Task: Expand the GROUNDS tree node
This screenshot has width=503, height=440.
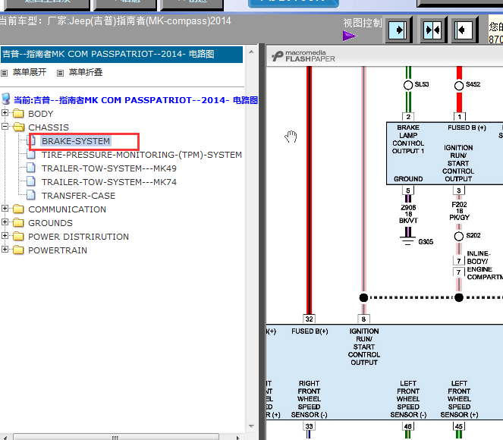Action: 5,222
